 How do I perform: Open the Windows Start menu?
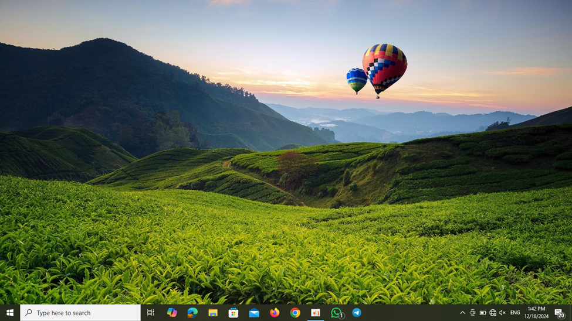[x=9, y=313]
